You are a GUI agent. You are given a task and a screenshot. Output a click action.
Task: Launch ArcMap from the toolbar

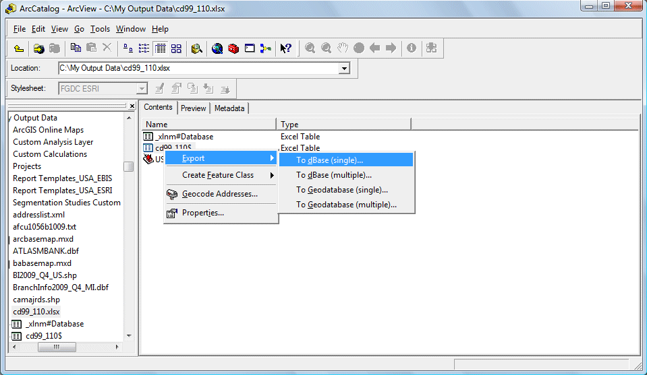pyautogui.click(x=217, y=48)
